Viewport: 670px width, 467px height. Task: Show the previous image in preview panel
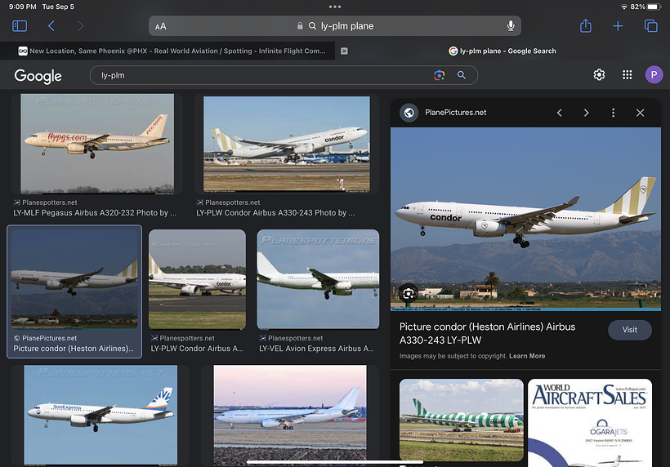(560, 113)
